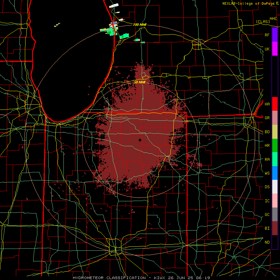Click the RA legend label
This screenshot has height=280, width=280.
[267, 160]
